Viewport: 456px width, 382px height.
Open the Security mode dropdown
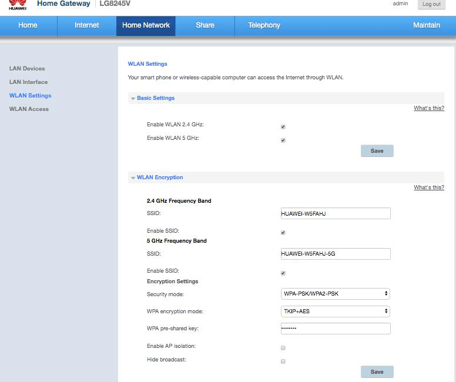(336, 293)
